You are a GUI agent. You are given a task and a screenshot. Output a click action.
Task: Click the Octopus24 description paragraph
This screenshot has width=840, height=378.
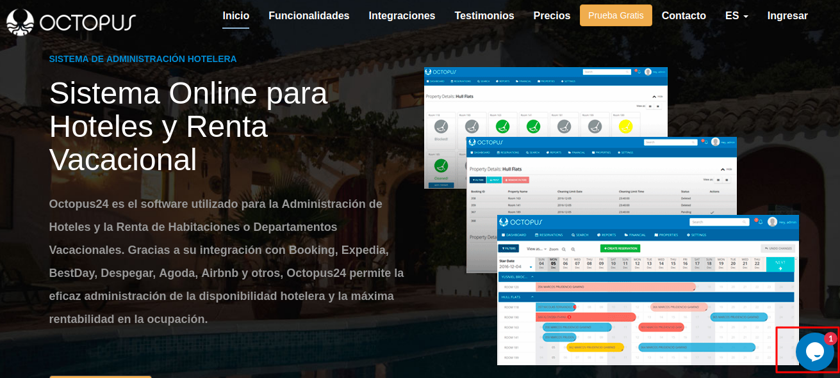[x=226, y=262]
